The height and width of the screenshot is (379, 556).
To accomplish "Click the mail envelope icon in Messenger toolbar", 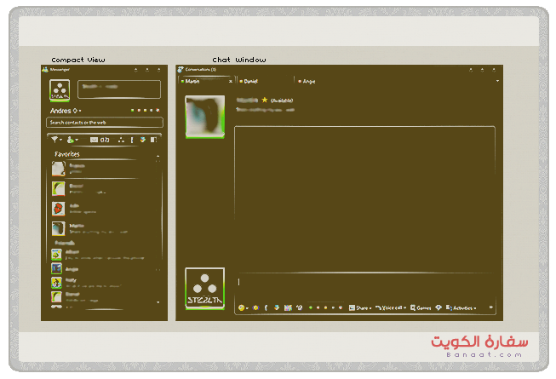I will [94, 140].
